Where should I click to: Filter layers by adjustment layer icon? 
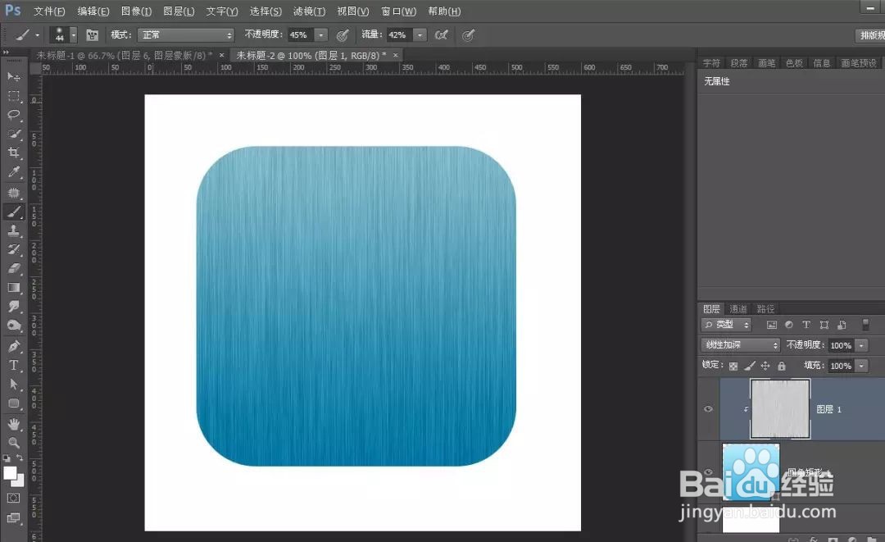tap(789, 325)
